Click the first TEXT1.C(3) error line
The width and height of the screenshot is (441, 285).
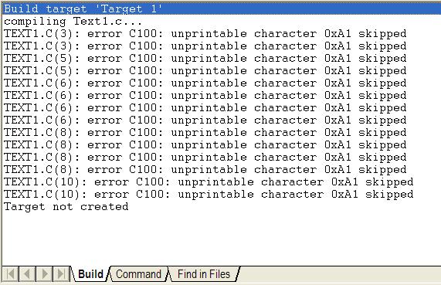(x=205, y=34)
